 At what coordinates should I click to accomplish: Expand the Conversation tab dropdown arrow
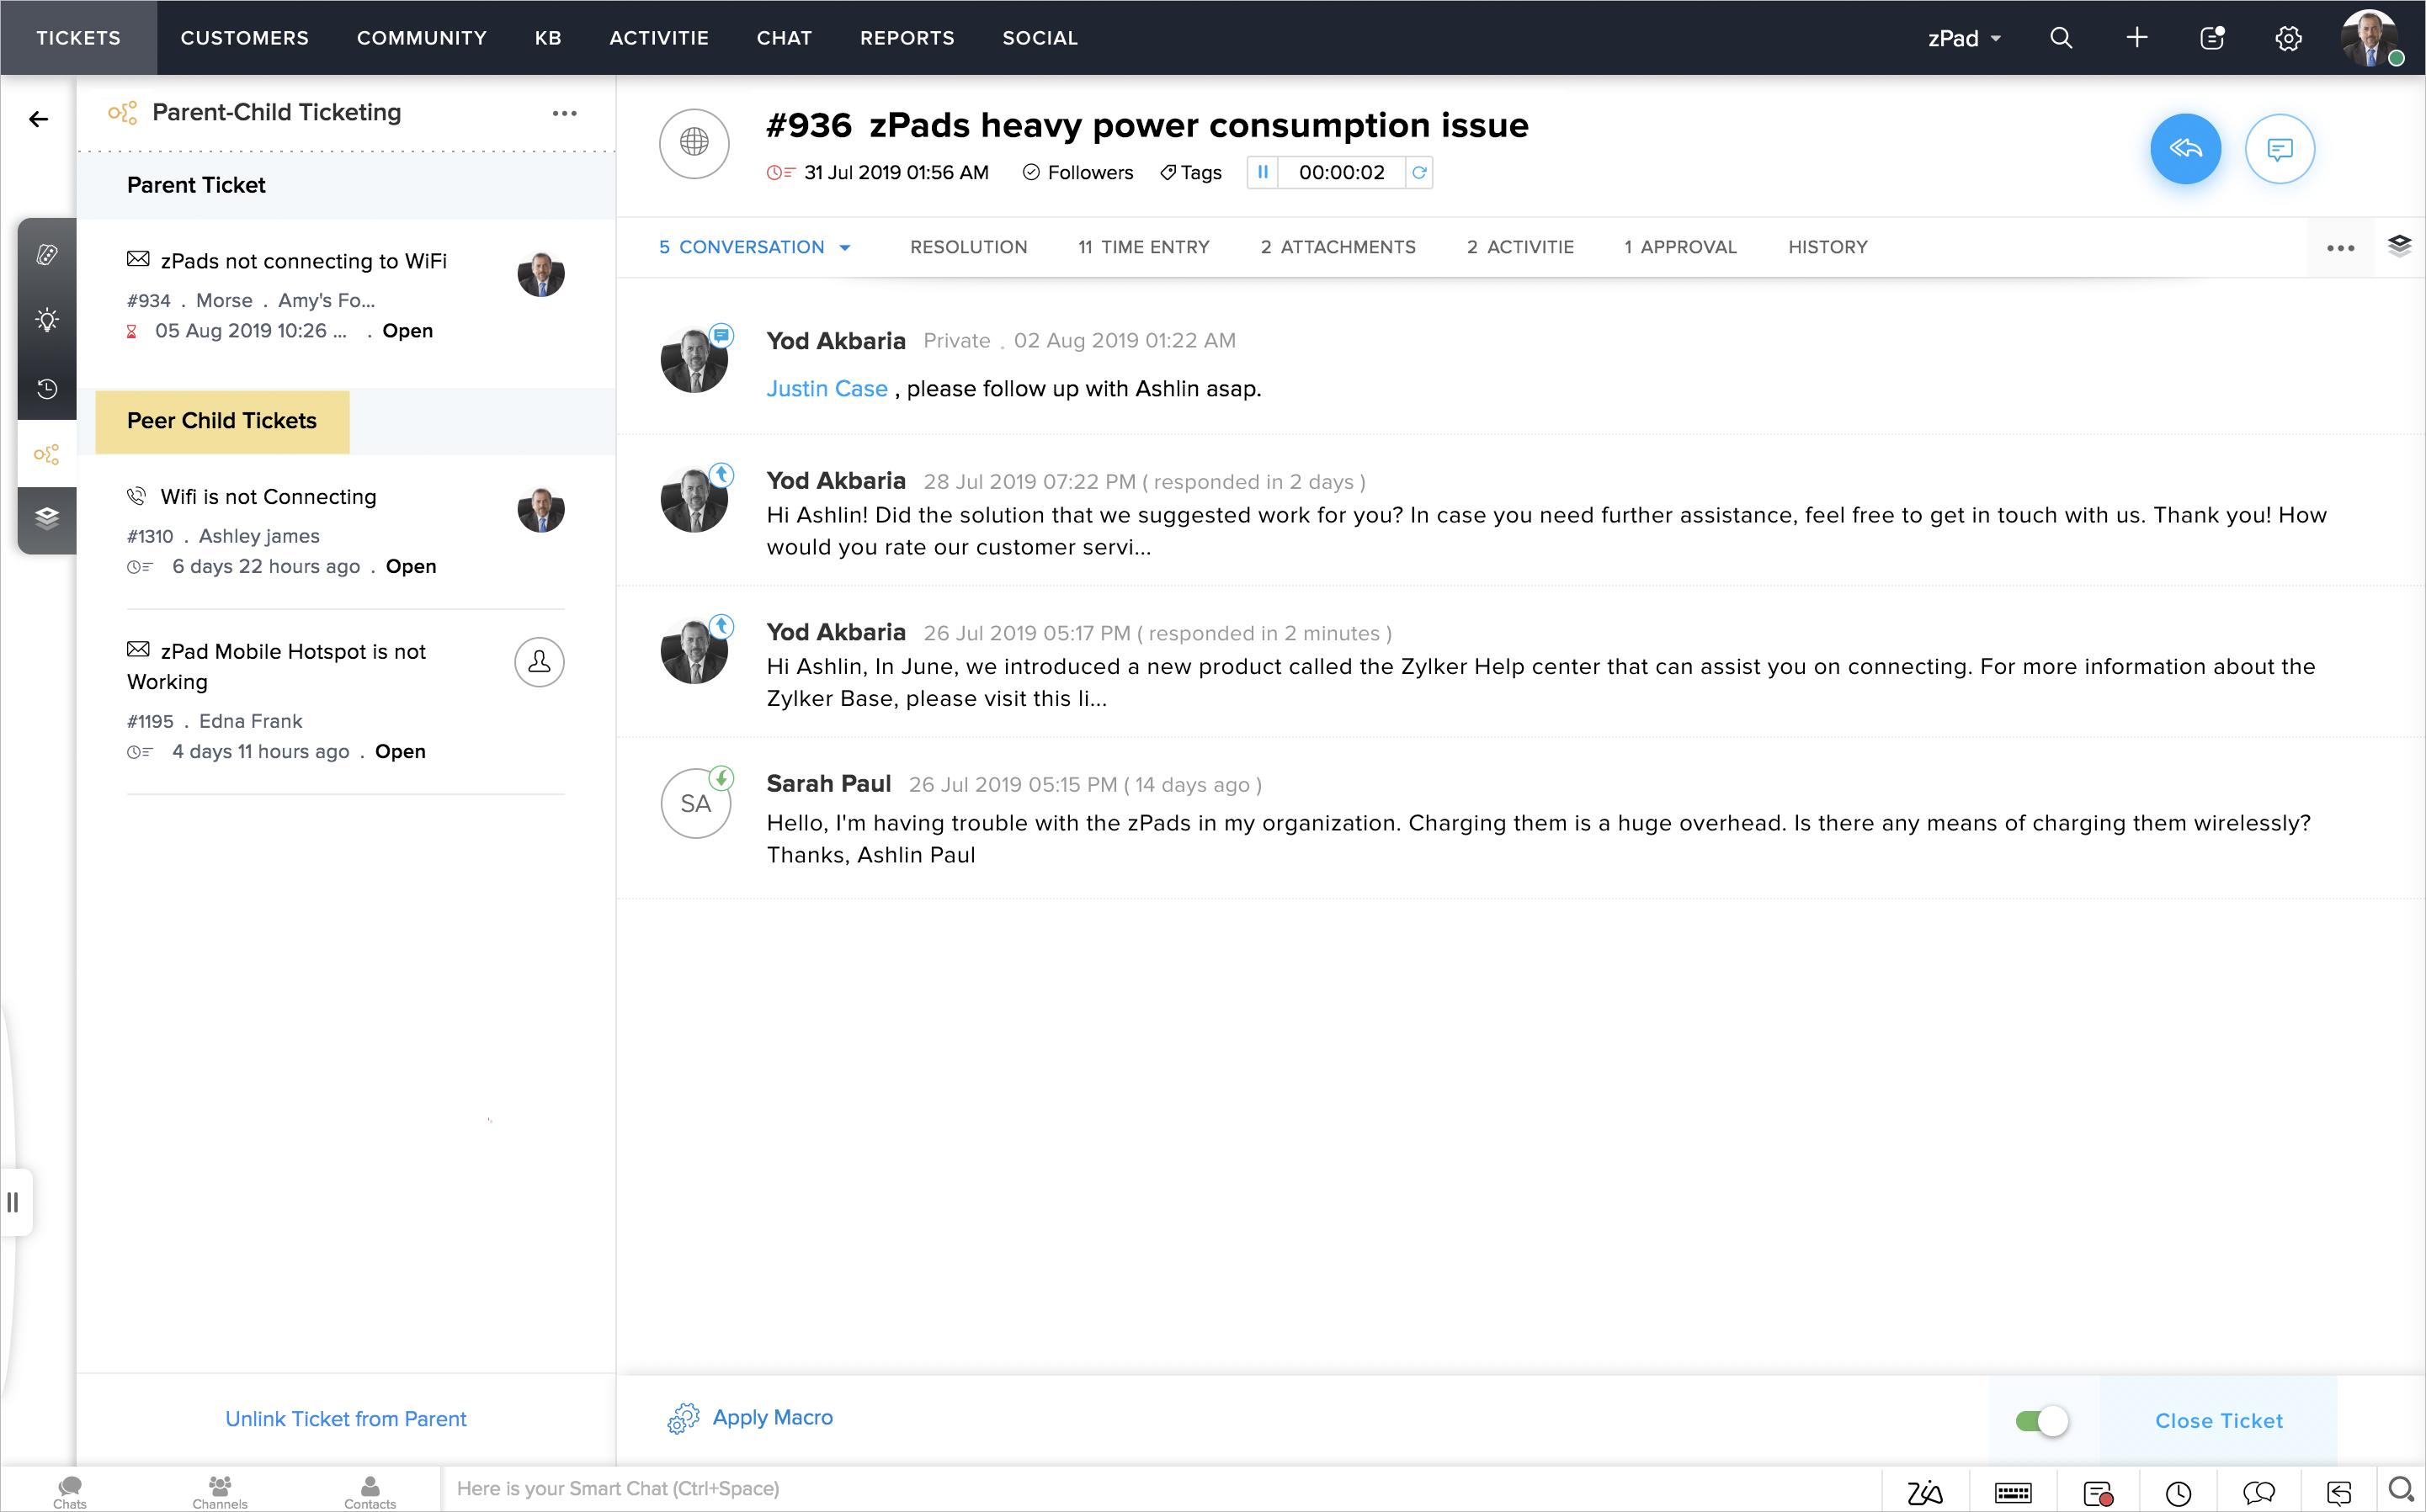click(845, 248)
